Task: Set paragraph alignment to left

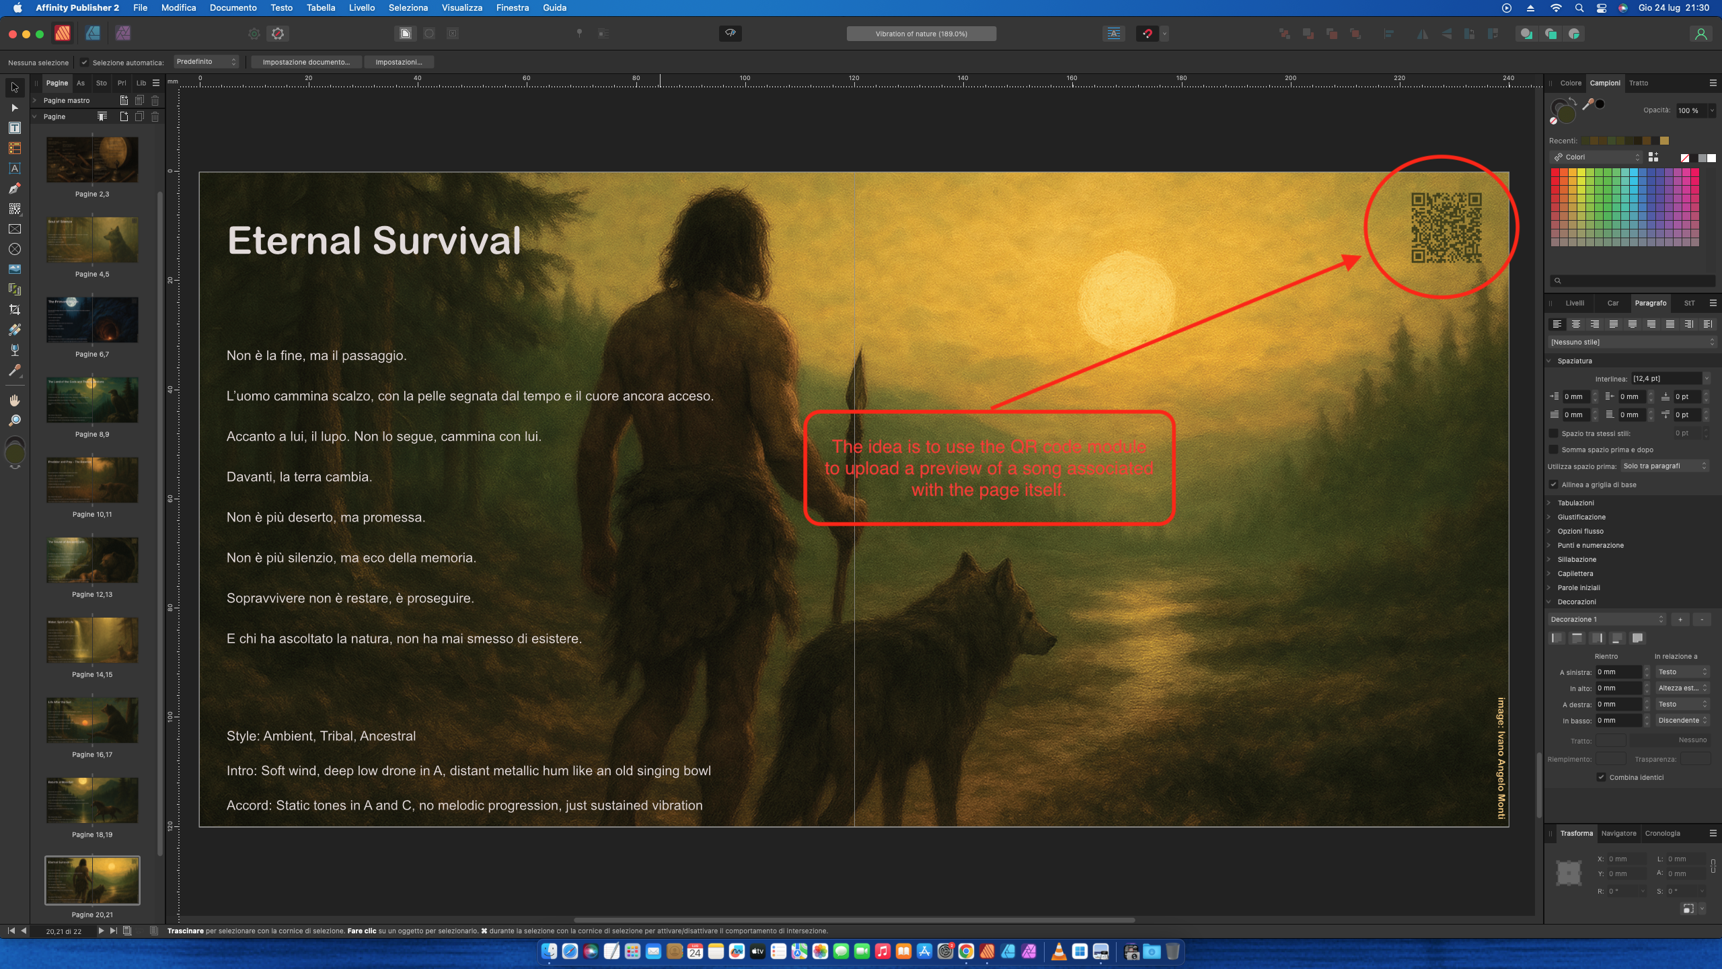Action: coord(1557,324)
